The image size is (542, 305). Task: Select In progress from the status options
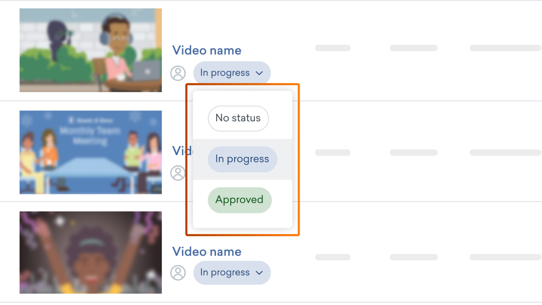[242, 159]
